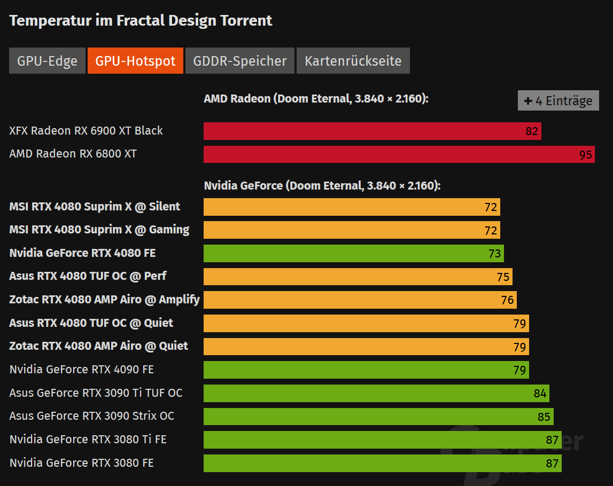Click the Suprim X @ Gaming orange bar

pyautogui.click(x=352, y=230)
